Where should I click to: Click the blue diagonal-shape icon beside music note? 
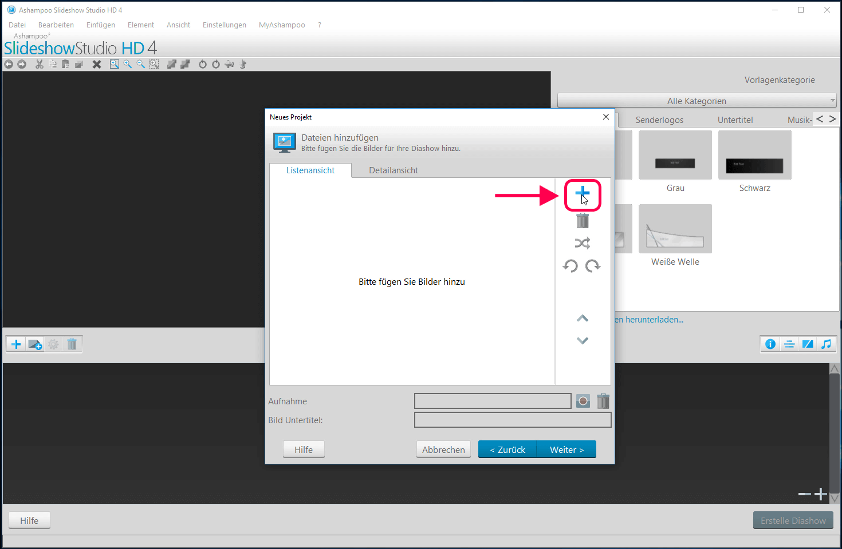tap(808, 344)
